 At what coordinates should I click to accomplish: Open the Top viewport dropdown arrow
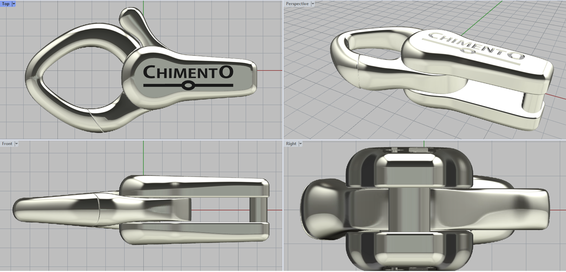tap(14, 4)
